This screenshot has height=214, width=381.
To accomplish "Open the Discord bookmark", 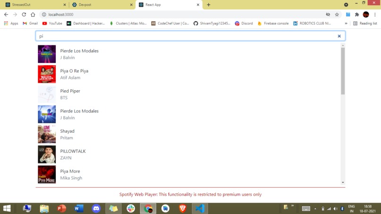I will pyautogui.click(x=244, y=23).
